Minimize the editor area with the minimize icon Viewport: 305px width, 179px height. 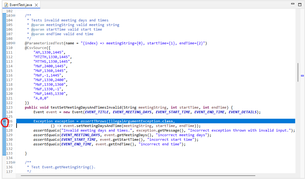pos(293,3)
